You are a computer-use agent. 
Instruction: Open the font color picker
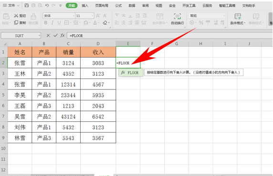(x=95, y=22)
